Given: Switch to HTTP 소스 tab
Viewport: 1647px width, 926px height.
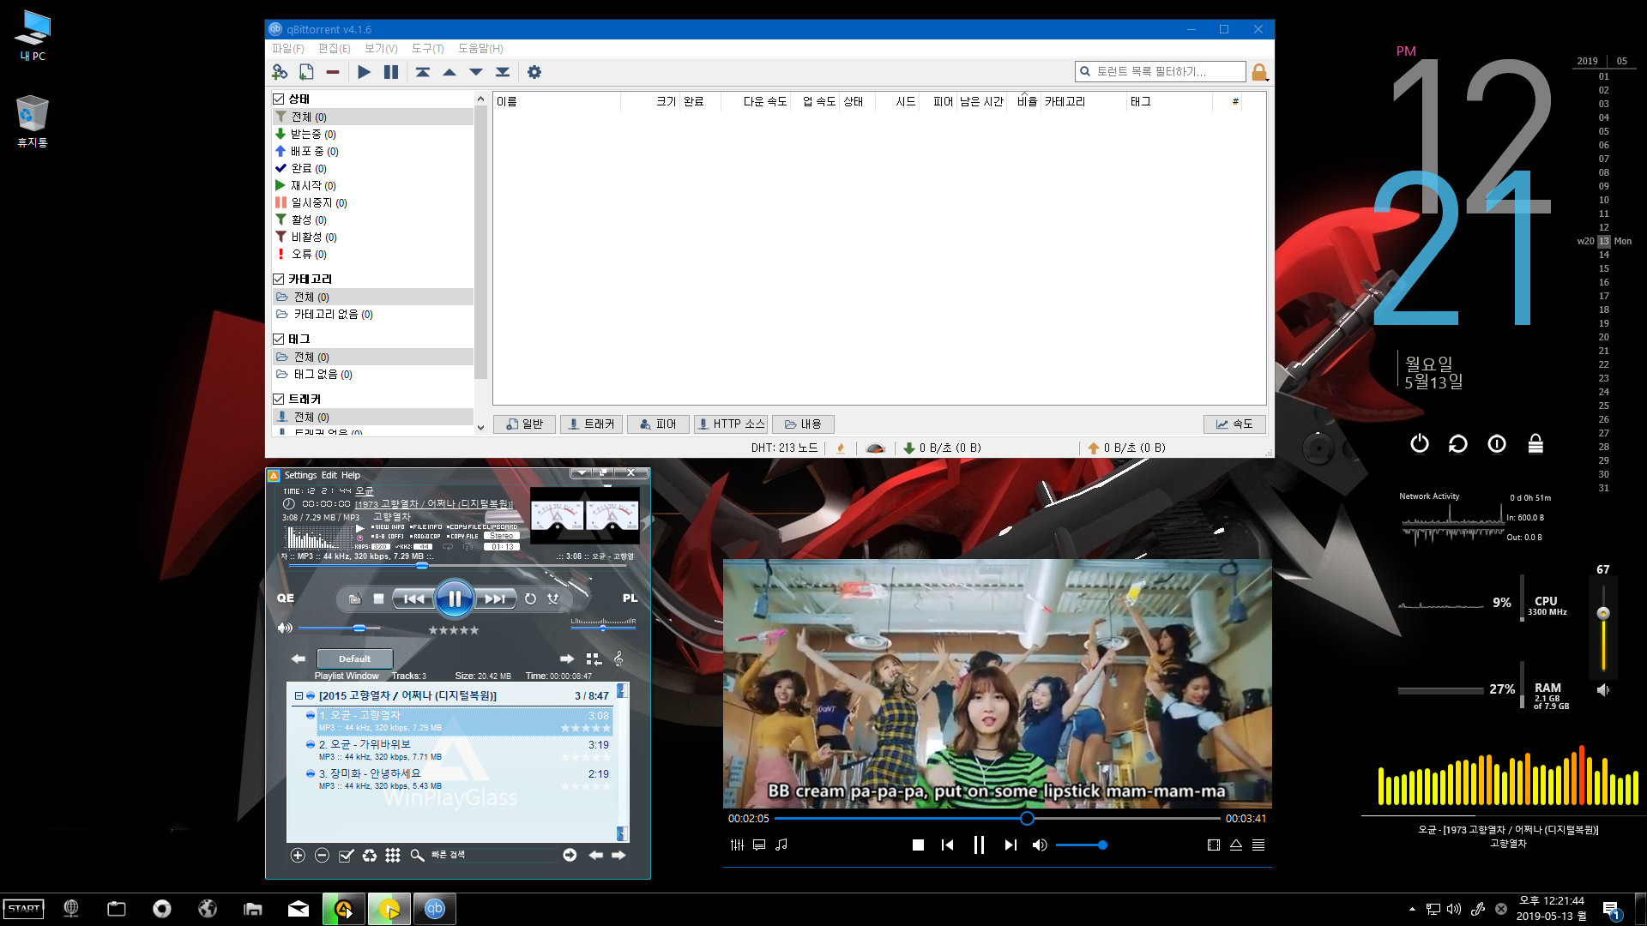Looking at the screenshot, I should coord(731,424).
